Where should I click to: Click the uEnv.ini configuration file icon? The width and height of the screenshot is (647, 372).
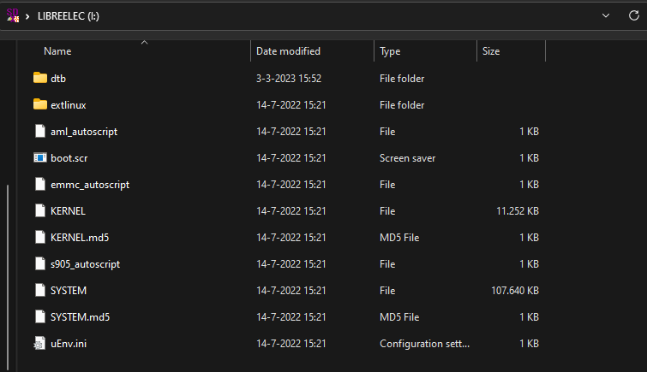(x=39, y=343)
